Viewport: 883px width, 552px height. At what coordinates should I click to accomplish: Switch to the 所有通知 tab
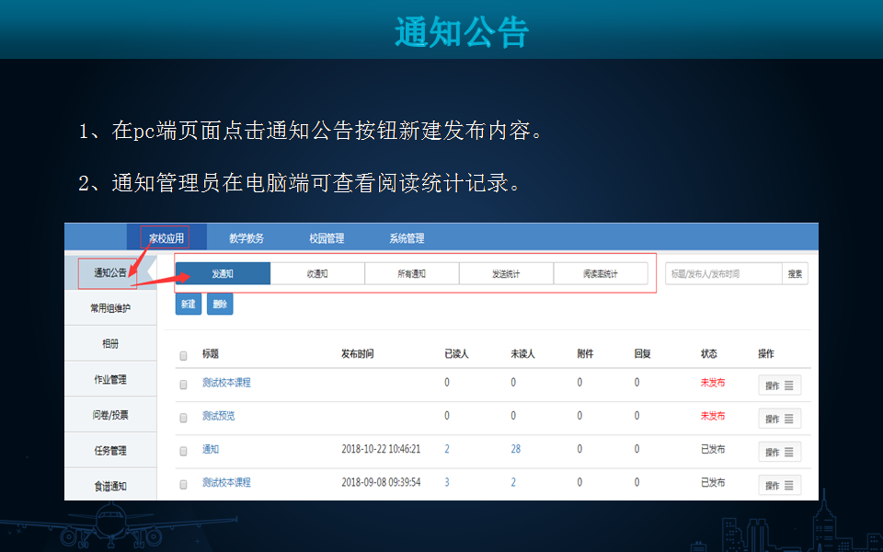412,274
